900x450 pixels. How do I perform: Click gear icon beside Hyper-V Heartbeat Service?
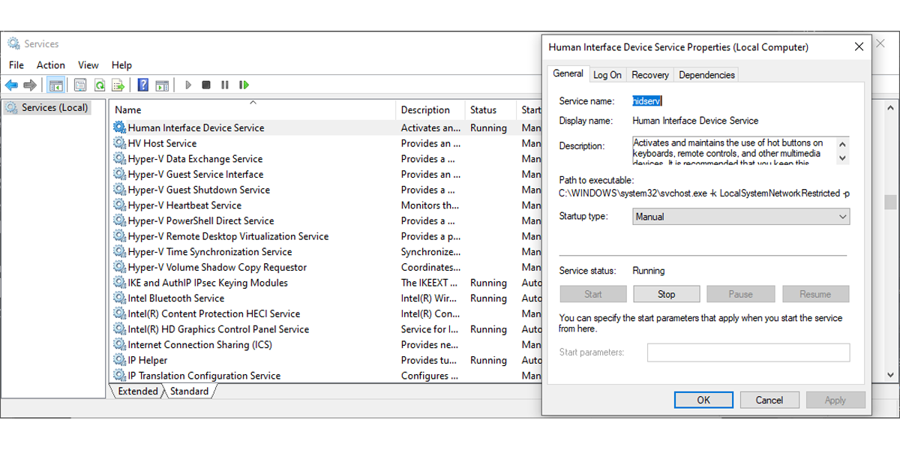click(119, 205)
